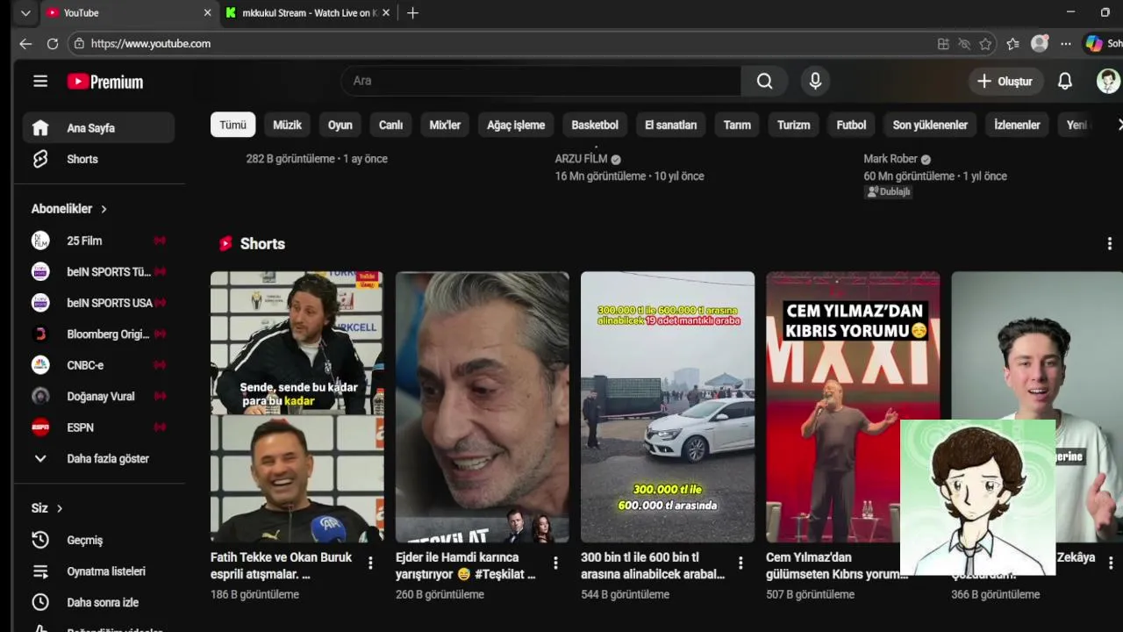Select the Canlı filter chip

[390, 125]
